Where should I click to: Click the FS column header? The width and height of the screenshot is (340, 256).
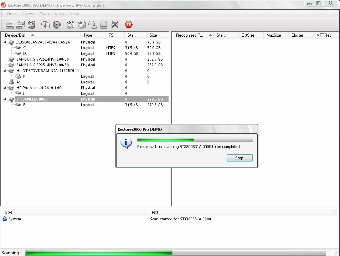[115, 35]
